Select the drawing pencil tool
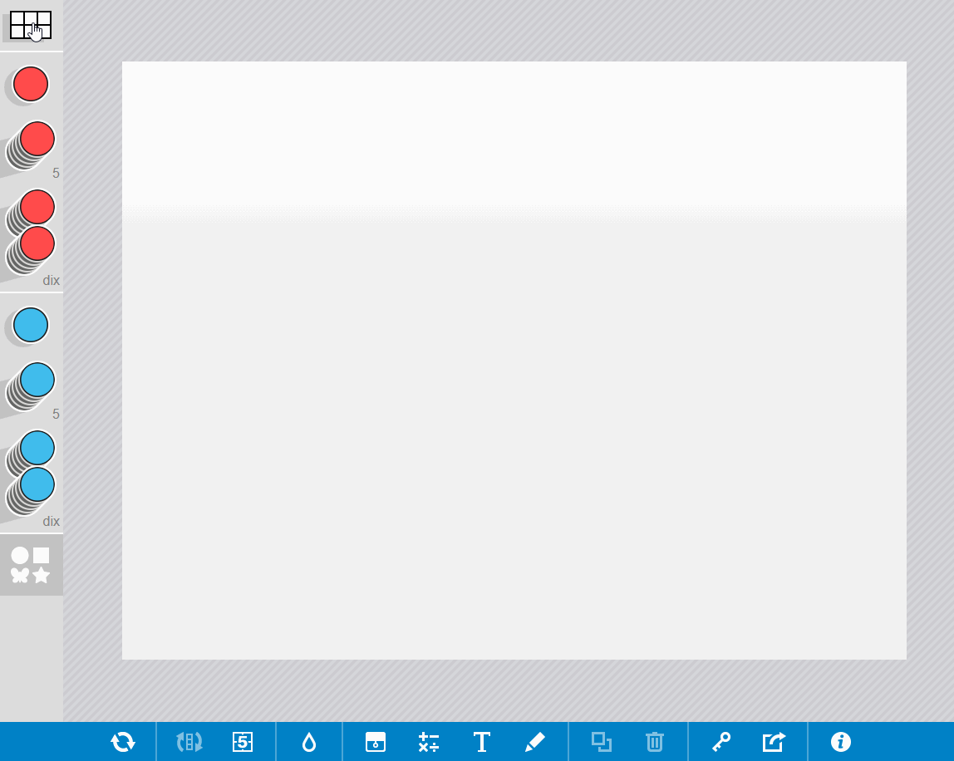The width and height of the screenshot is (954, 761). point(535,742)
